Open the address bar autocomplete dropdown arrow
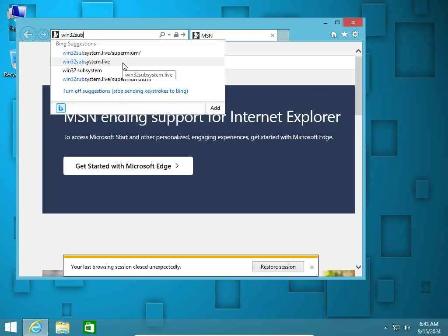 click(169, 35)
